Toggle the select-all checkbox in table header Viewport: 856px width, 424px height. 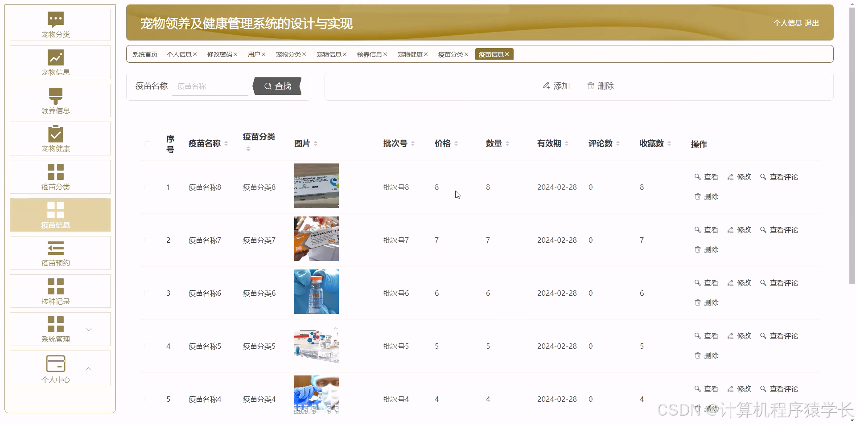(147, 144)
